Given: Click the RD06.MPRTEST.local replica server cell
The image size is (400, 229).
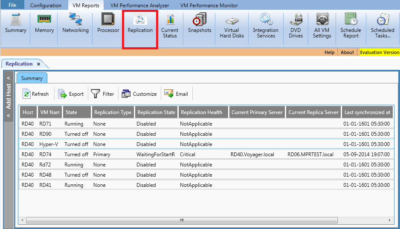Looking at the screenshot, I should [310, 155].
